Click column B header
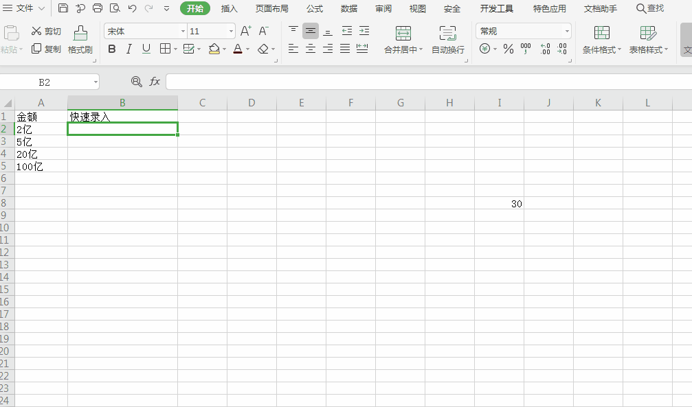Screen dimensions: 692x407 (122, 103)
